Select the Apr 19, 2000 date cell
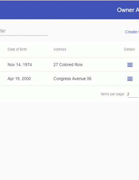The height and width of the screenshot is (180, 139). pyautogui.click(x=19, y=79)
